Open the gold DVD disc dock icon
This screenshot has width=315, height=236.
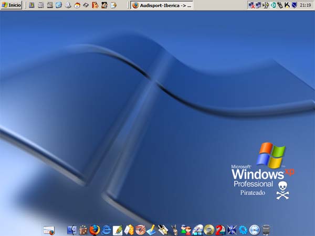tap(209, 230)
